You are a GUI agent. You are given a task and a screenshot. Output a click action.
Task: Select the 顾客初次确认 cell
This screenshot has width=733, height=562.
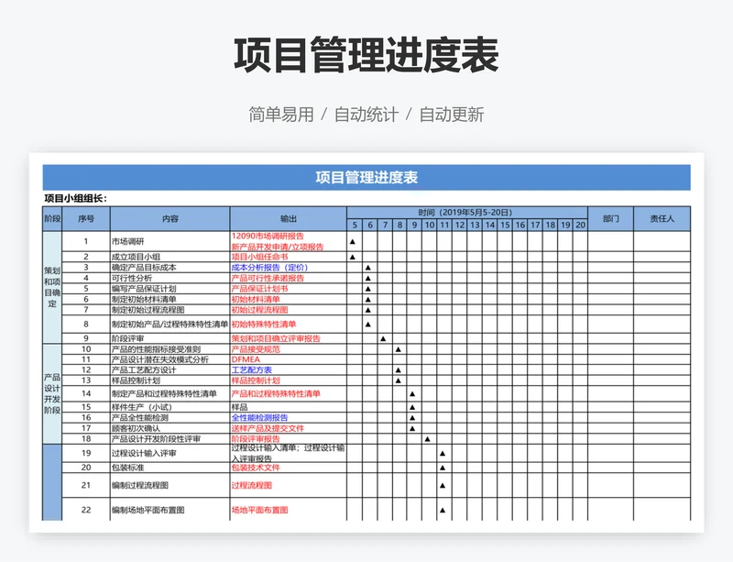click(170, 428)
